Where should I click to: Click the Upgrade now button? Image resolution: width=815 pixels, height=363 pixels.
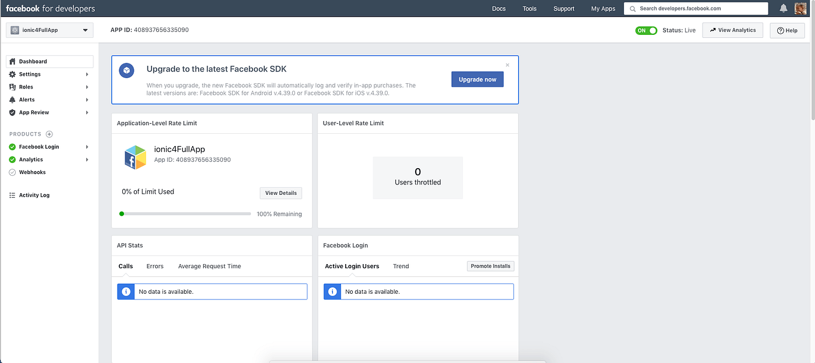477,79
